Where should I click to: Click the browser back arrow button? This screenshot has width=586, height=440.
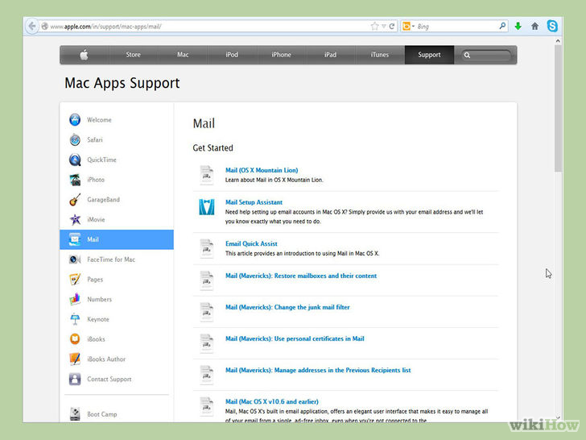32,26
